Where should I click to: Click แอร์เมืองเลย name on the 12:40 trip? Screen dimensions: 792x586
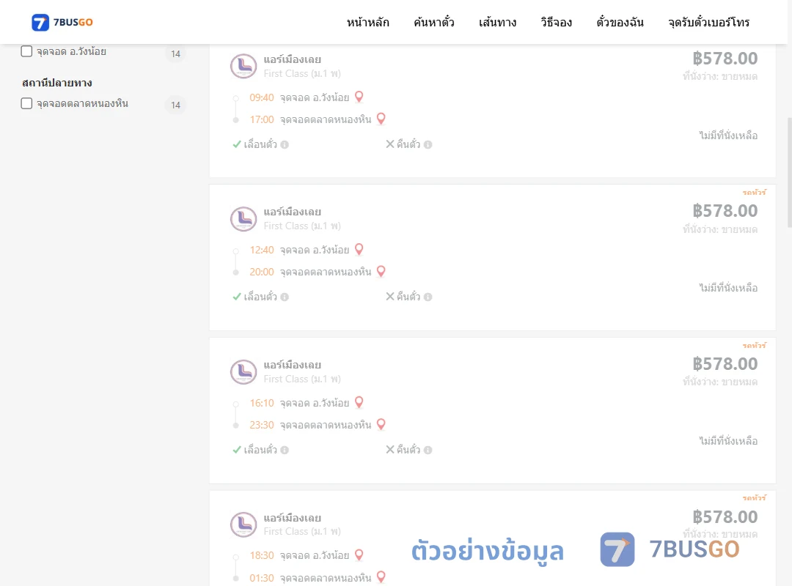tap(293, 212)
